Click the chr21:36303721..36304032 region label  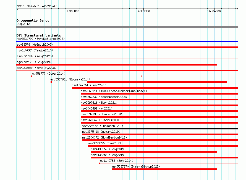point(36,6)
